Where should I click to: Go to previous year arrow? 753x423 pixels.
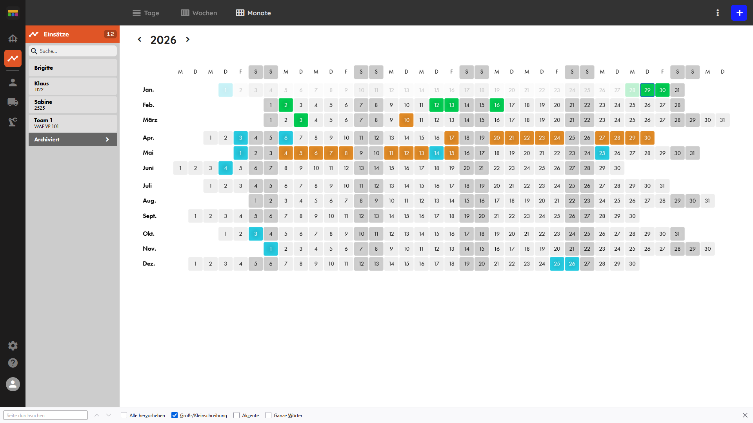point(140,40)
